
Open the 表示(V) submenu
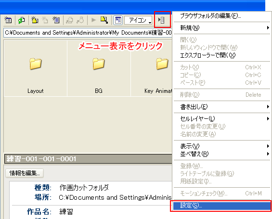click(x=222, y=146)
